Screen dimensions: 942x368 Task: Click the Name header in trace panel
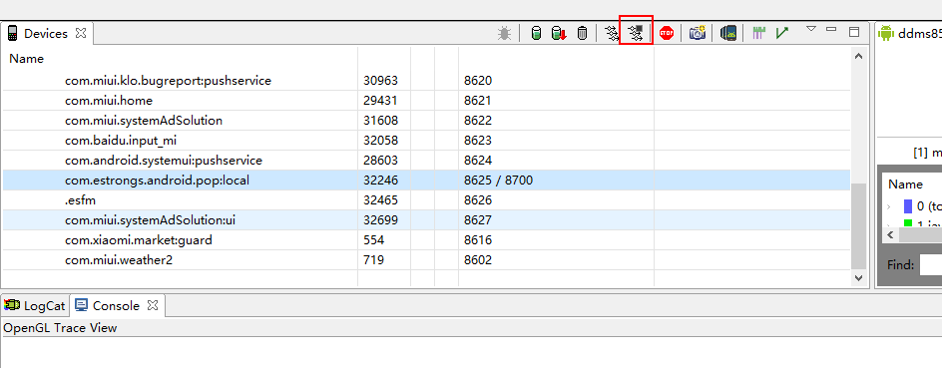pos(905,184)
